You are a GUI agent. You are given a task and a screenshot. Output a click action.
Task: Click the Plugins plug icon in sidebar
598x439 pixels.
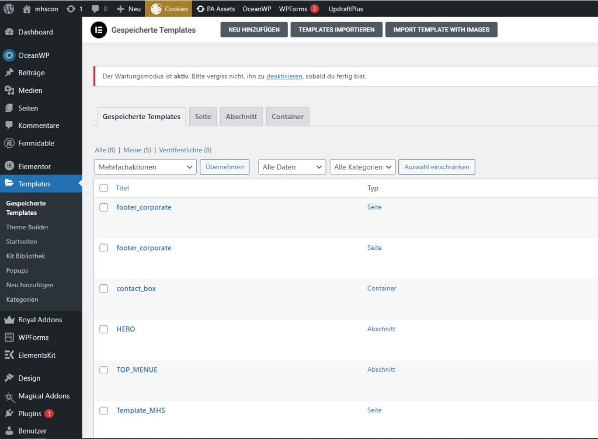pyautogui.click(x=9, y=413)
